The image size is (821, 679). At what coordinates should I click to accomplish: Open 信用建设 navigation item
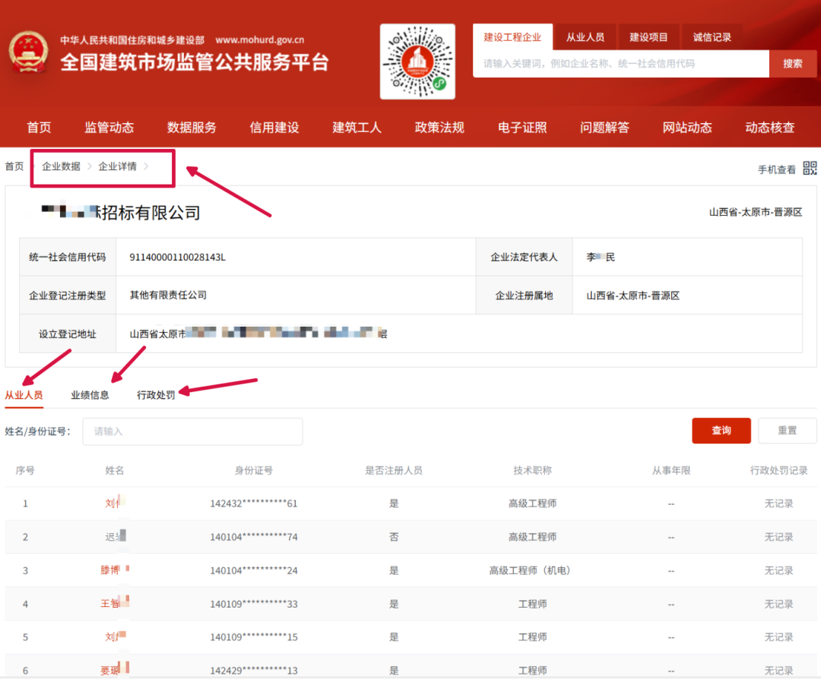[274, 127]
